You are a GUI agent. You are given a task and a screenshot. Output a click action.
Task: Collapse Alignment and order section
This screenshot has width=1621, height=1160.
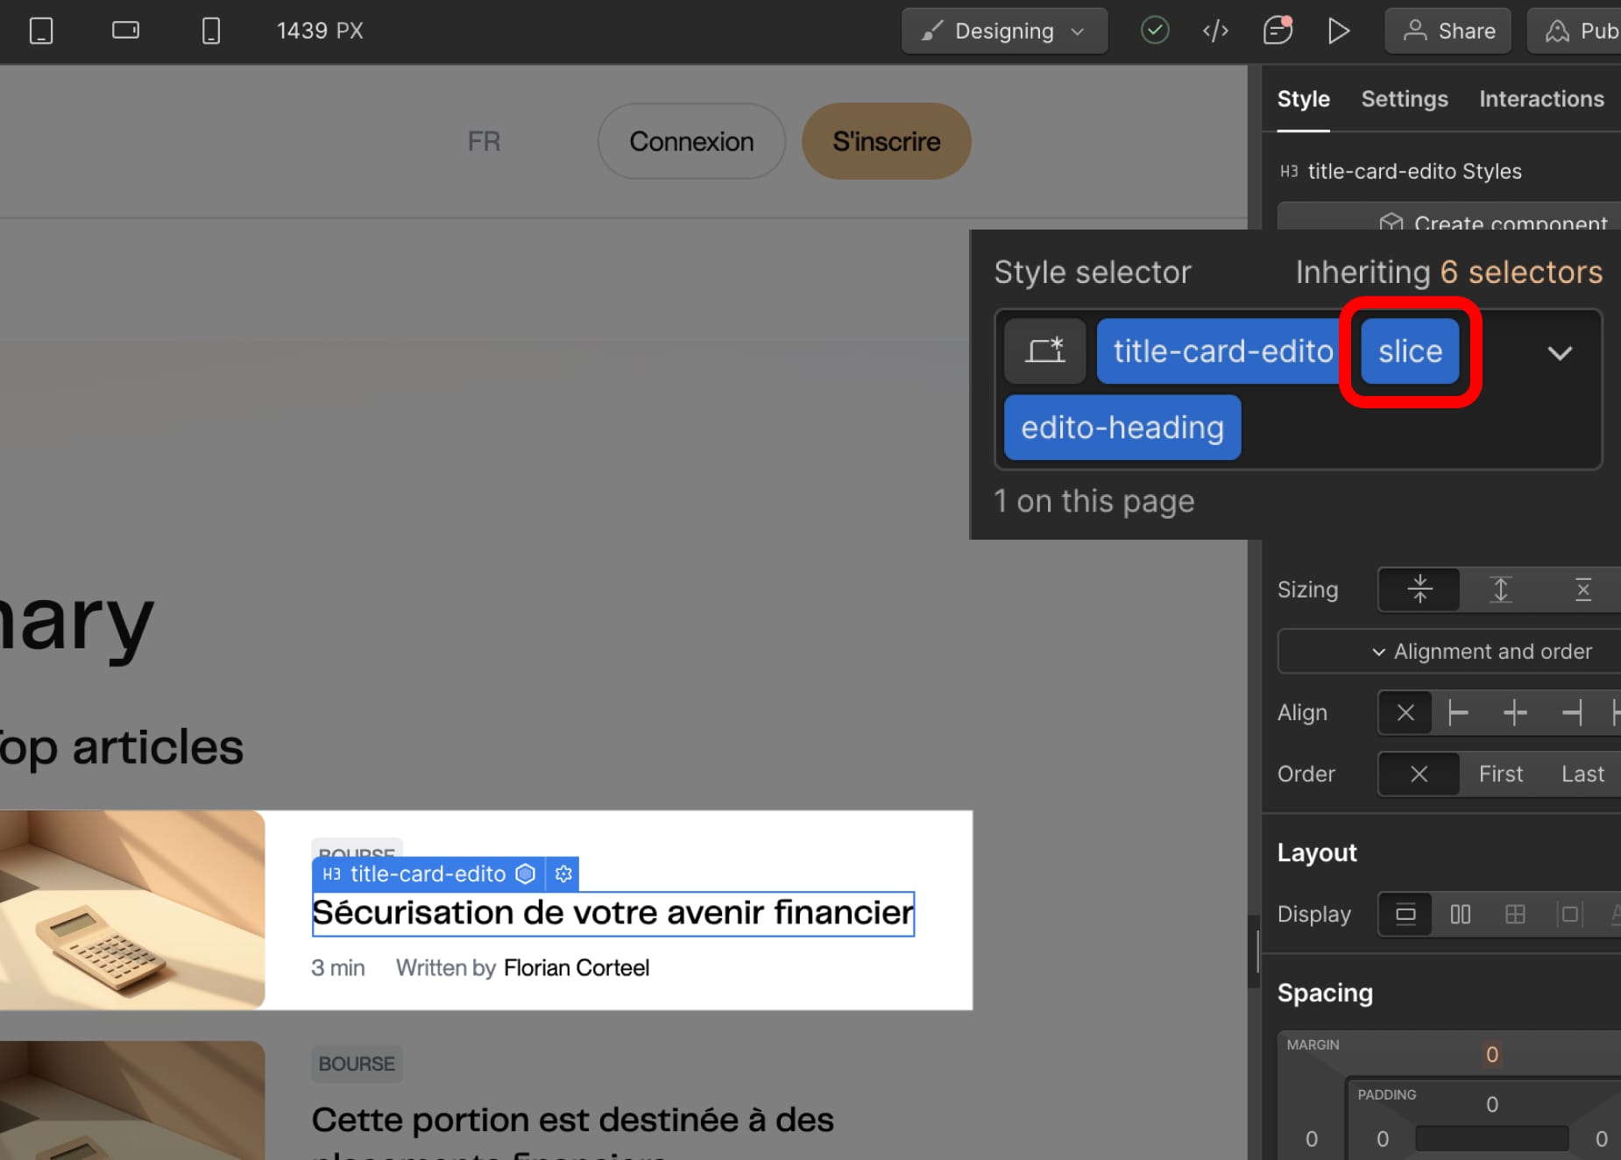(x=1450, y=652)
